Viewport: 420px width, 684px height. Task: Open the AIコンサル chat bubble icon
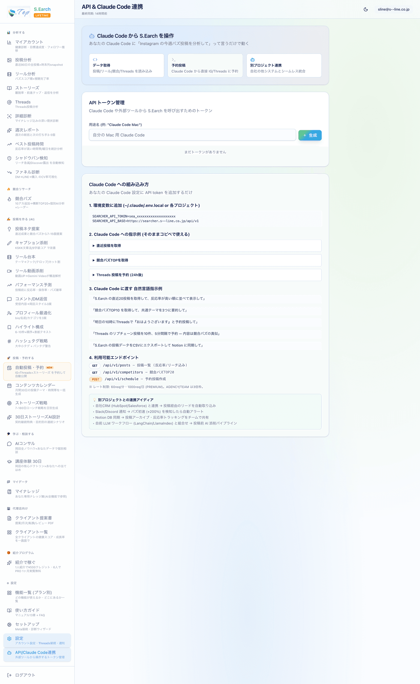click(9, 444)
